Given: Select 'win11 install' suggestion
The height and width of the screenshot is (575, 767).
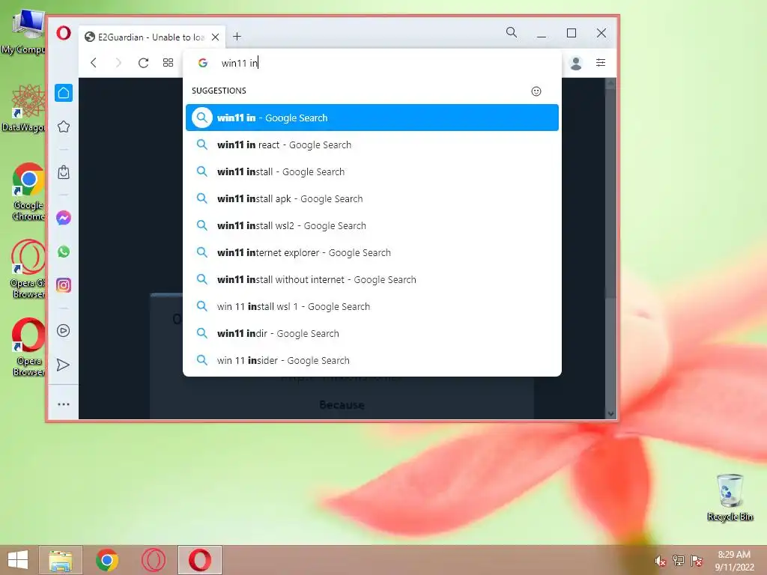Looking at the screenshot, I should click(372, 171).
